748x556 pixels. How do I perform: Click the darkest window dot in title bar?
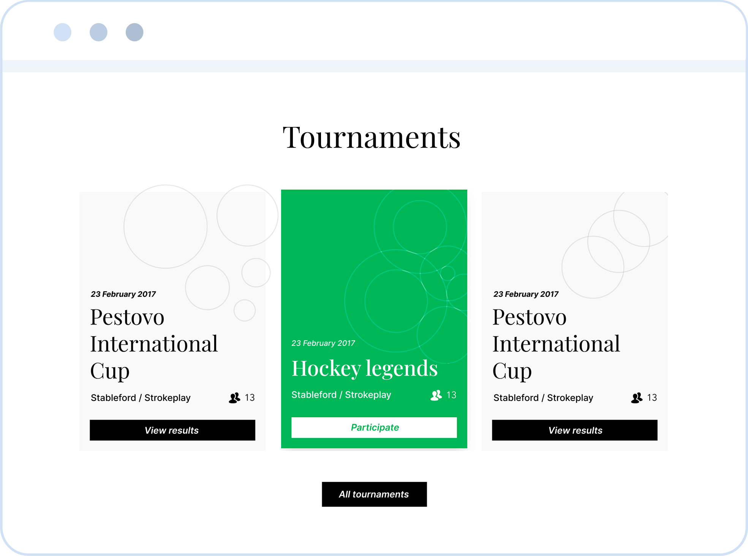point(134,32)
